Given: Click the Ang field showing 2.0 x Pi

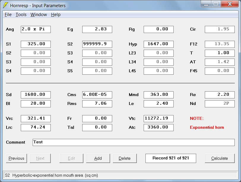Looking at the screenshot, I should point(36,29).
